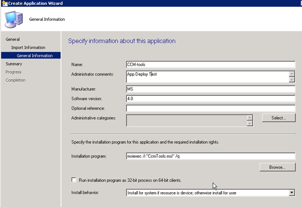This screenshot has width=302, height=207.
Task: Click Administrative categories scroll up arrow
Action: 250,117
